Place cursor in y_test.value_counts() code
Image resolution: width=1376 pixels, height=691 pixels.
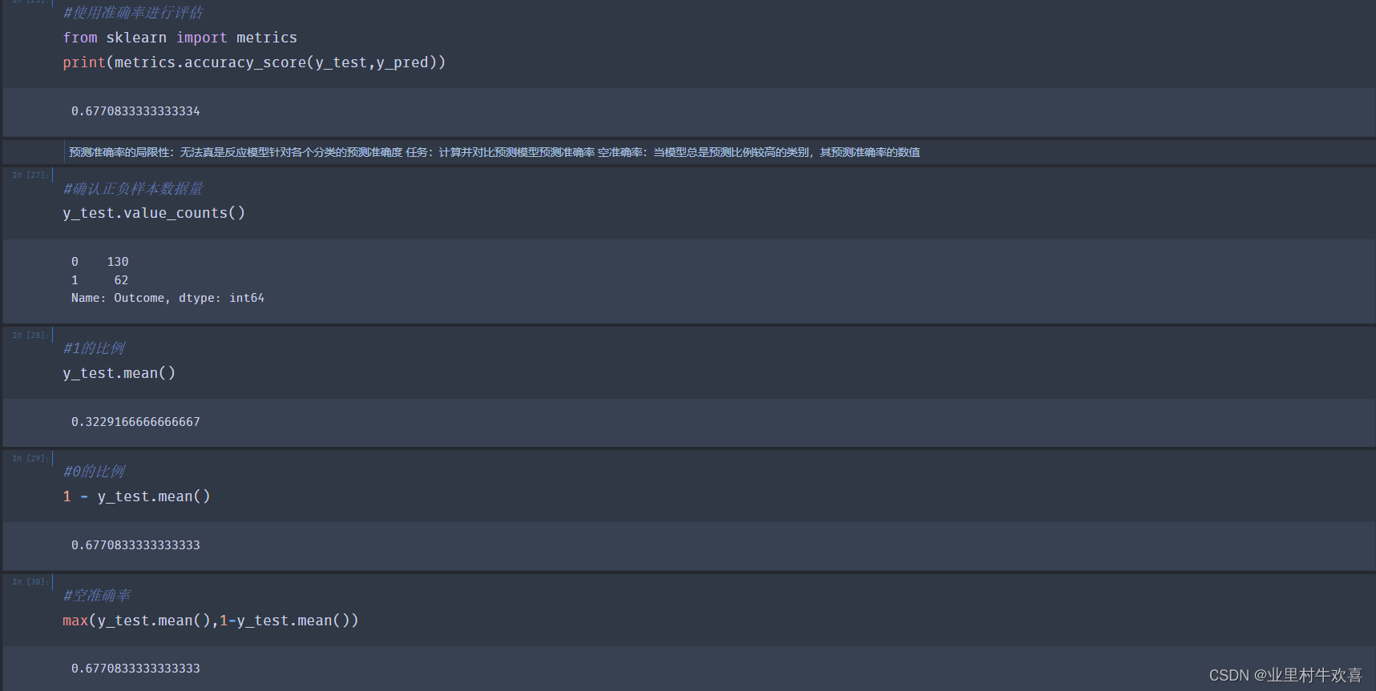(x=154, y=213)
